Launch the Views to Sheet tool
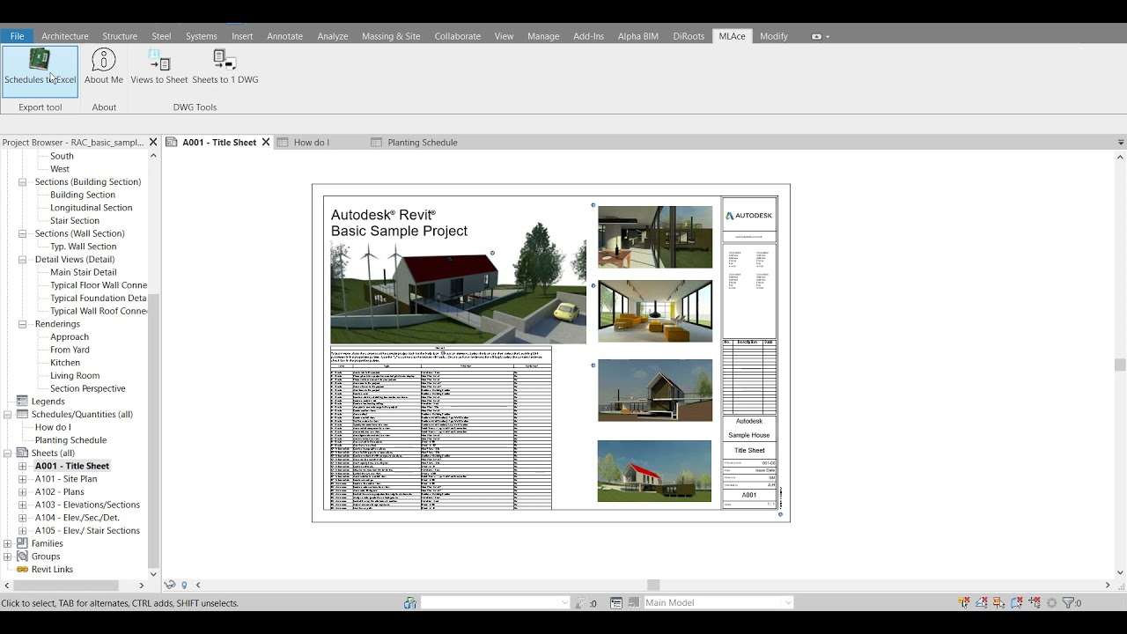The height and width of the screenshot is (634, 1127). tap(159, 68)
